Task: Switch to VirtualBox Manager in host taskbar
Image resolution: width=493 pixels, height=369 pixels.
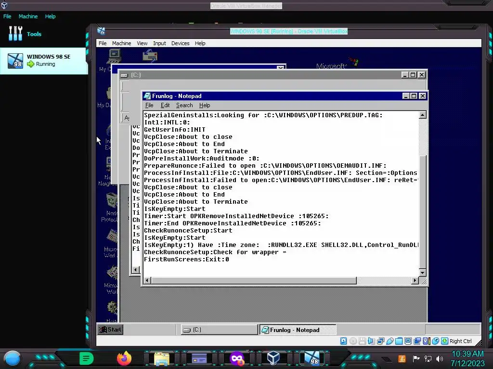Action: 273,358
